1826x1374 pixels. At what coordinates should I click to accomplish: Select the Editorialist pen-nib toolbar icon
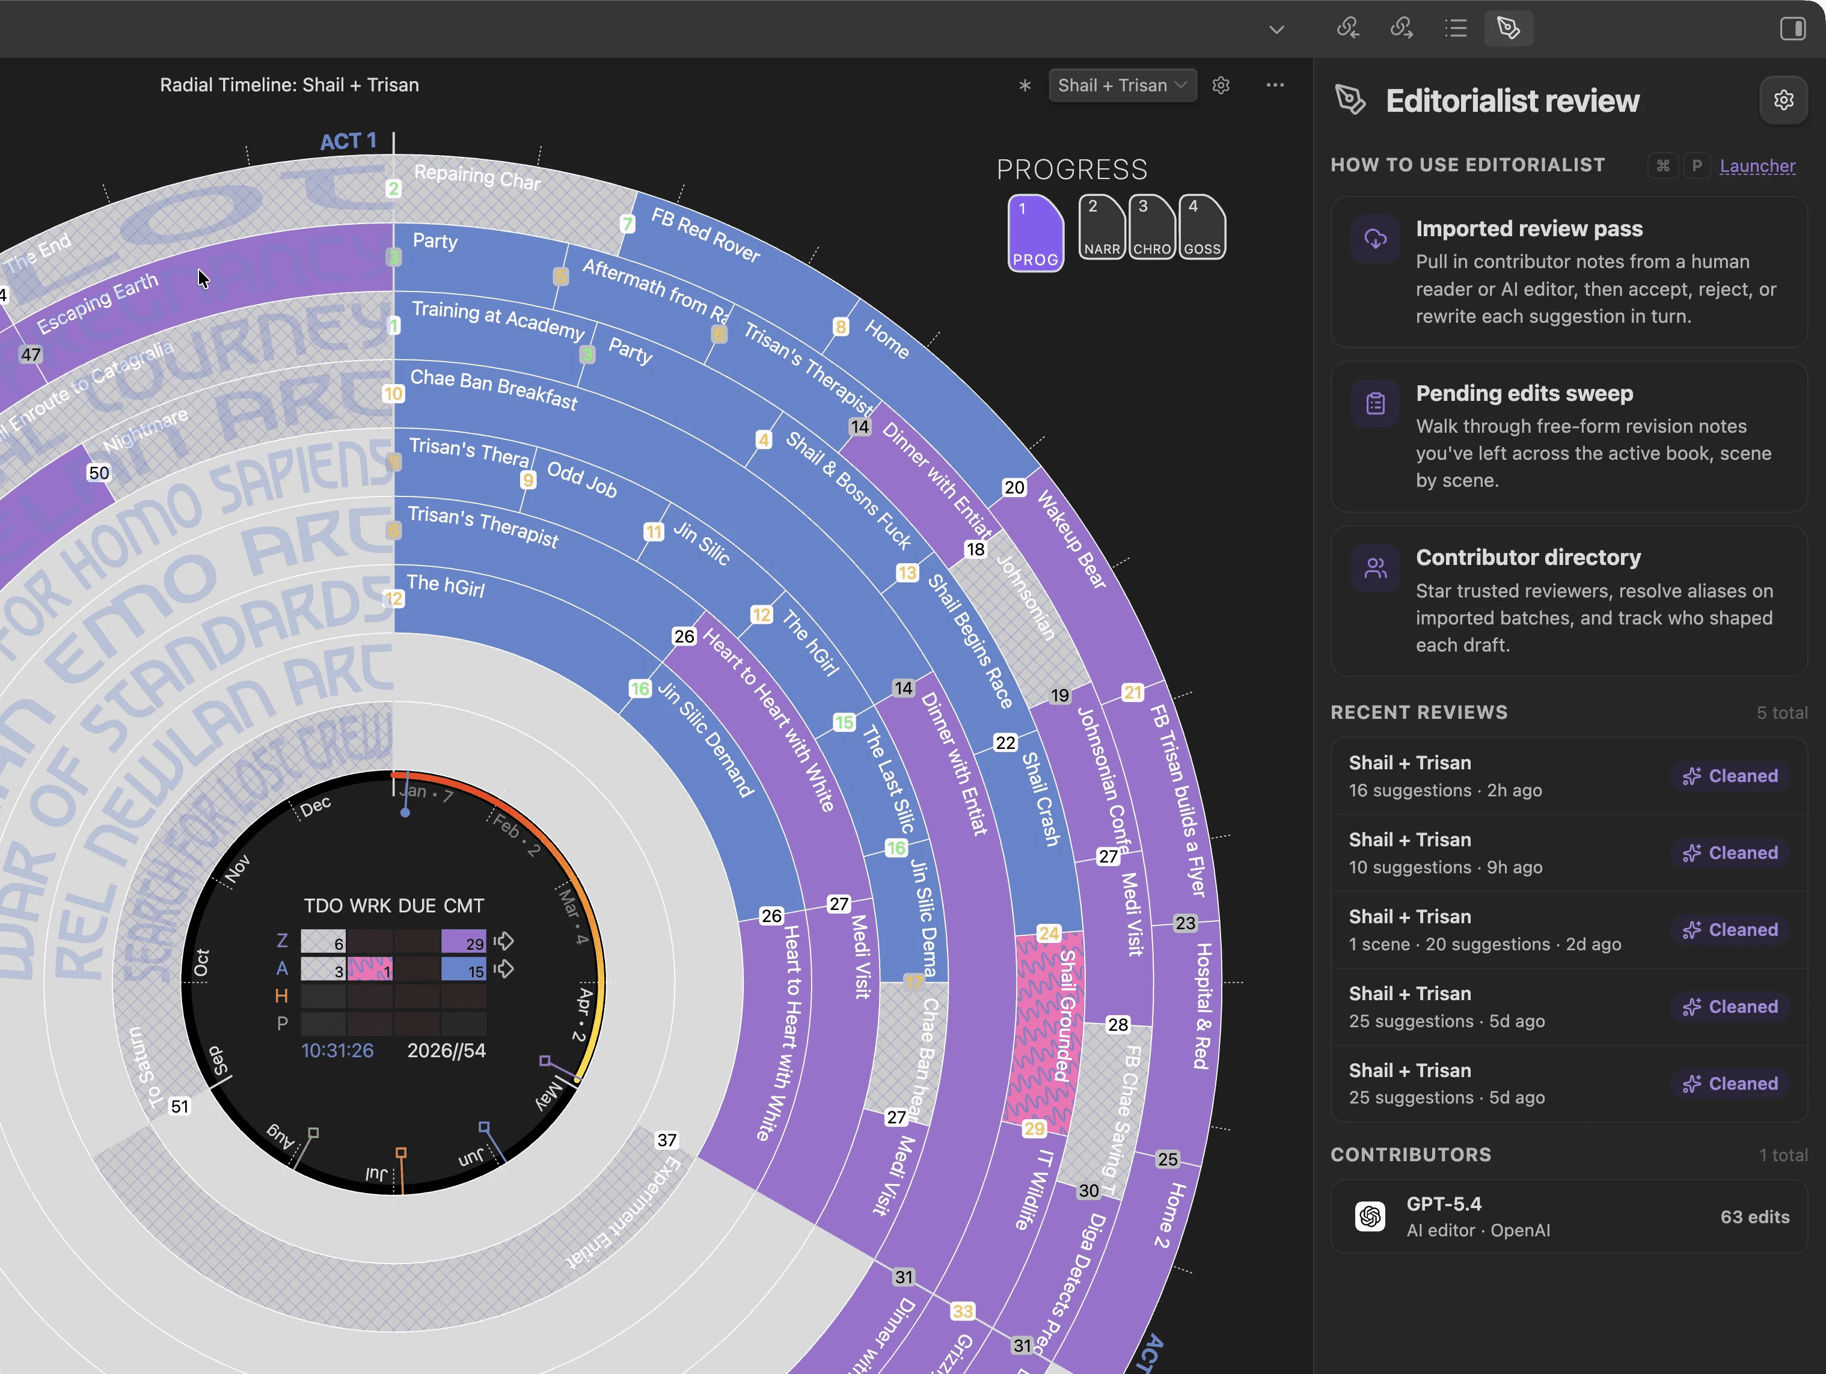[1509, 28]
